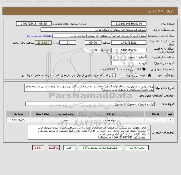Click the validity time field 17:00
This screenshot has width=181, height=175.
[93, 50]
